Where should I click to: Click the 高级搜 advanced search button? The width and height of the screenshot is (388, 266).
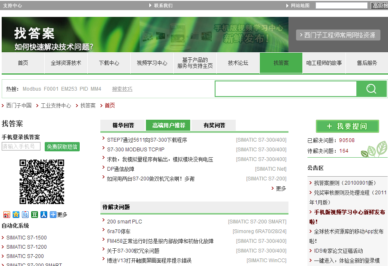tap(380, 5)
